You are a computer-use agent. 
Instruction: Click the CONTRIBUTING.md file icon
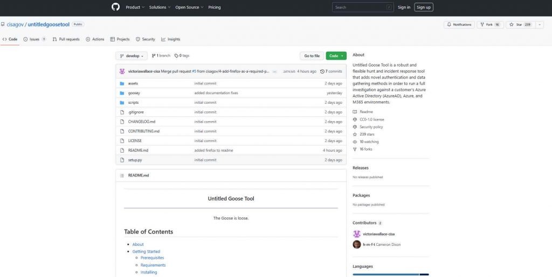click(122, 131)
